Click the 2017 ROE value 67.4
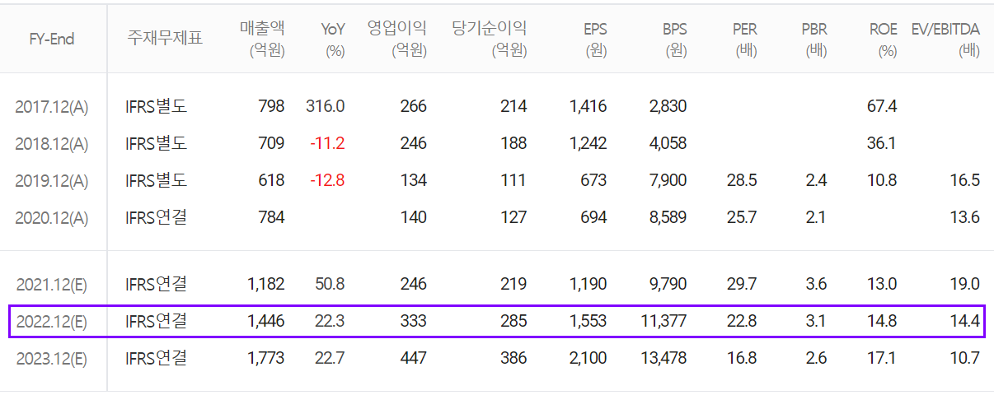The width and height of the screenshot is (994, 395). (x=882, y=106)
